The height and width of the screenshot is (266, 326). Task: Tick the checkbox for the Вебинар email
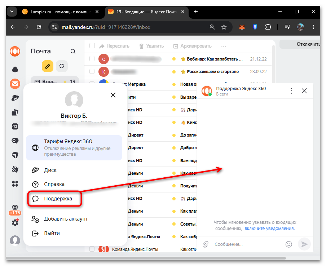92,59
